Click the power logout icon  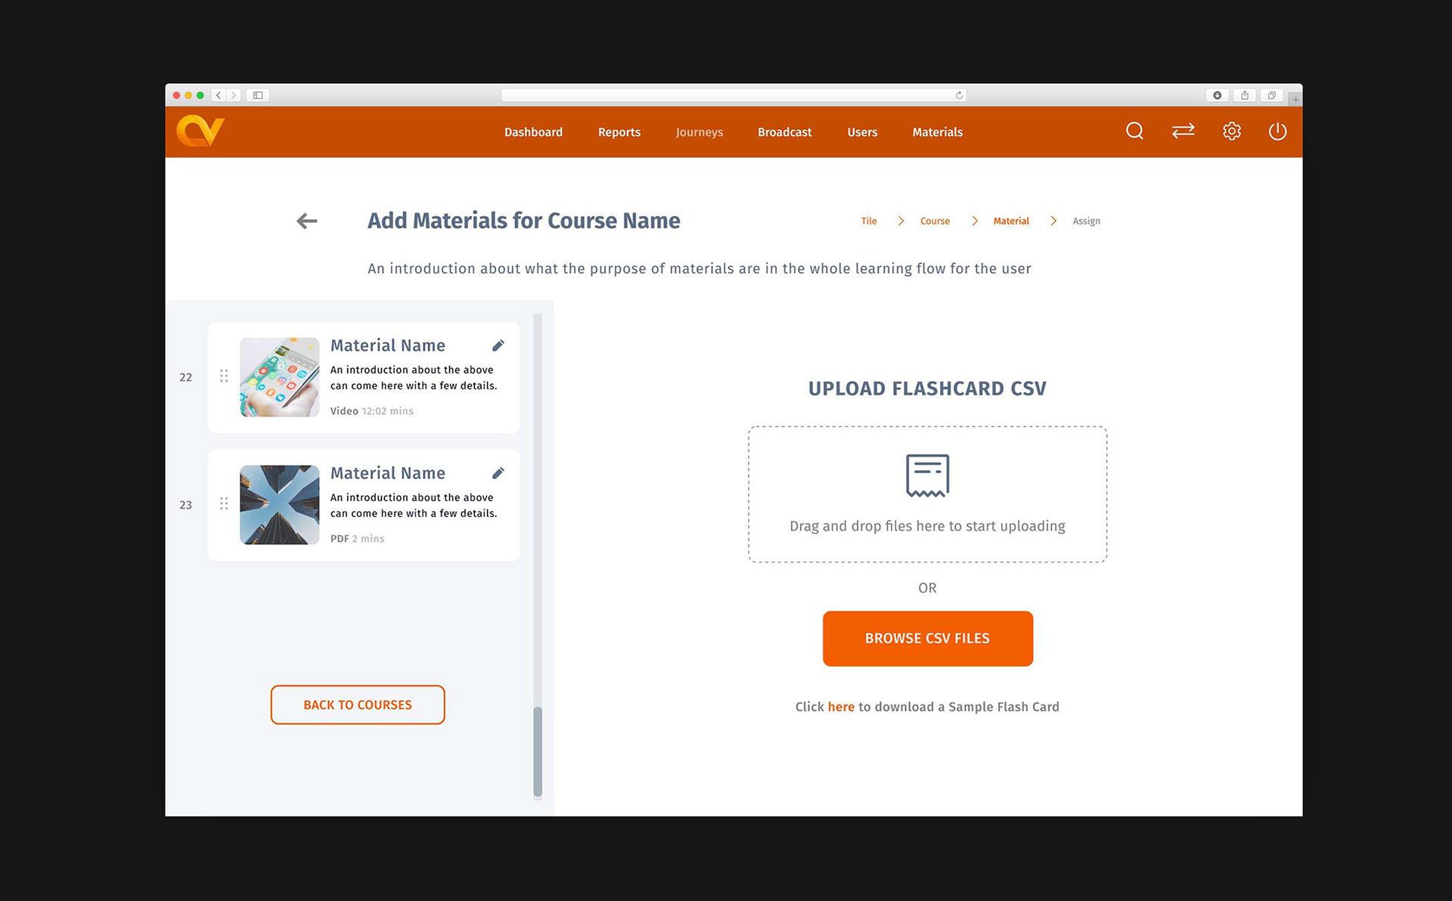1277,132
